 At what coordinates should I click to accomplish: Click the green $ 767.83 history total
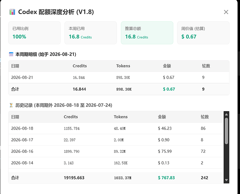point(166,178)
